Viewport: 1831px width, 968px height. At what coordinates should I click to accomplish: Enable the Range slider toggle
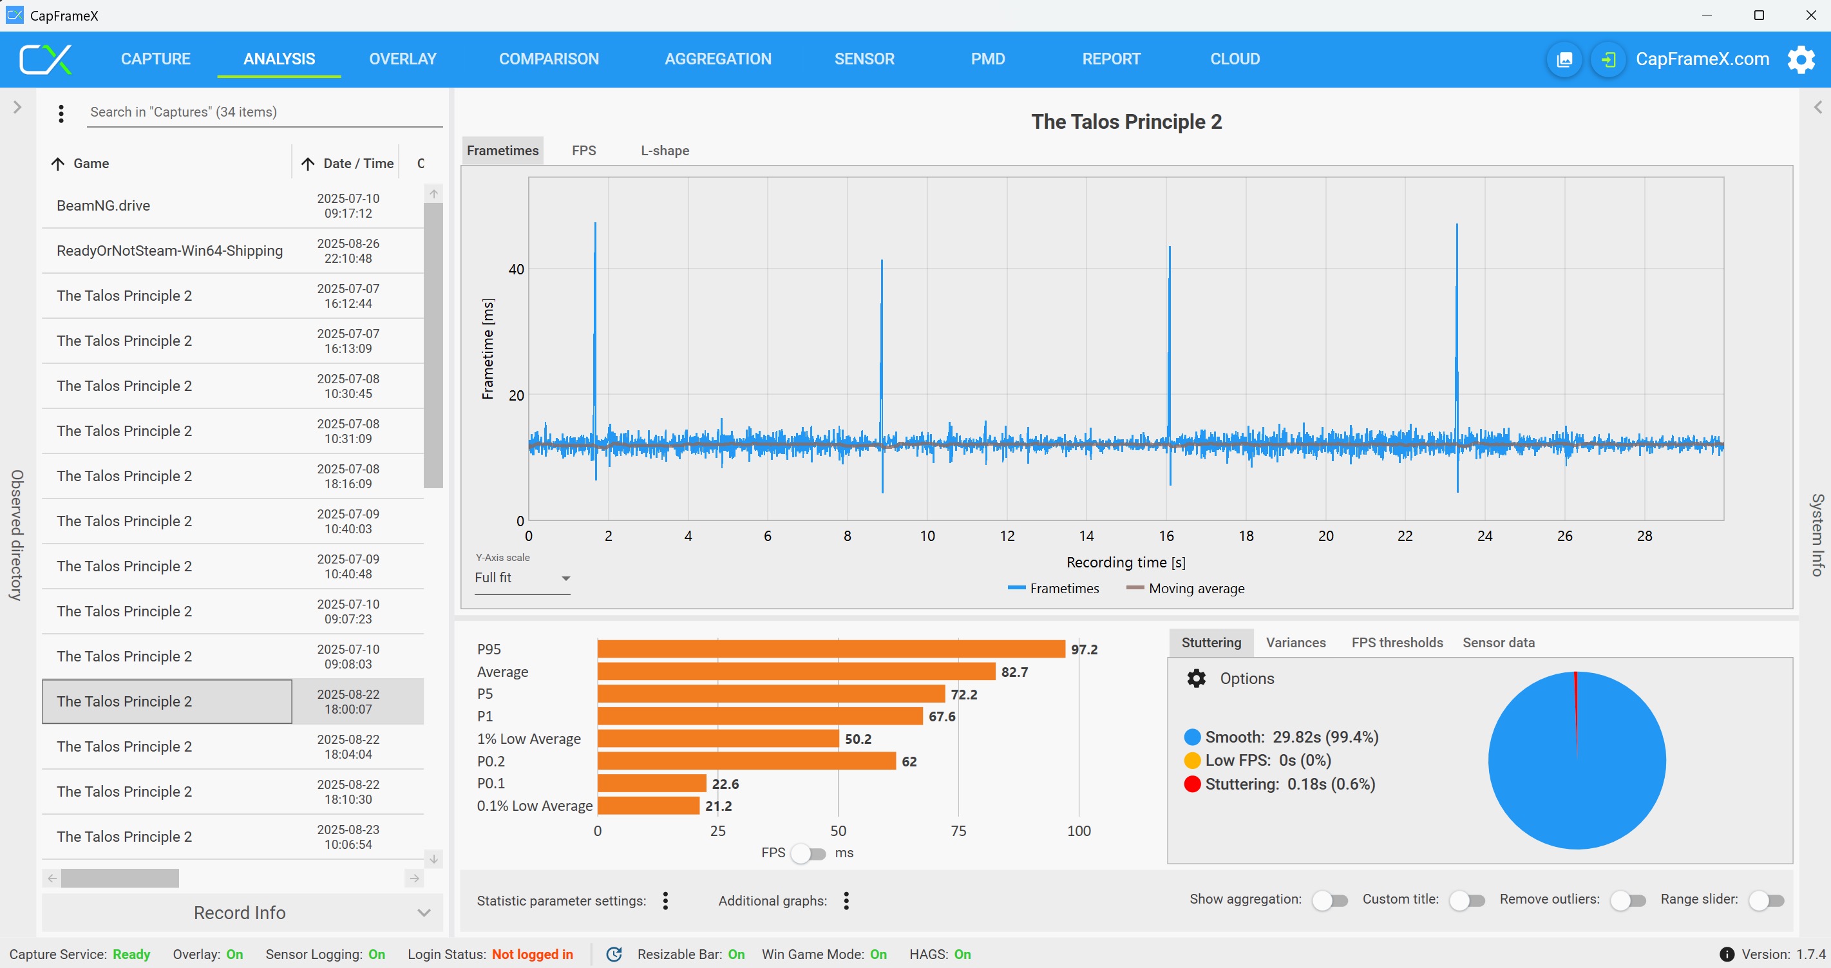pyautogui.click(x=1767, y=900)
